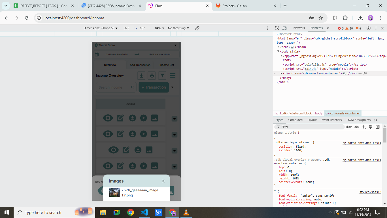
Task: Select body in the DOM breadcrumb
Action: tap(318, 113)
